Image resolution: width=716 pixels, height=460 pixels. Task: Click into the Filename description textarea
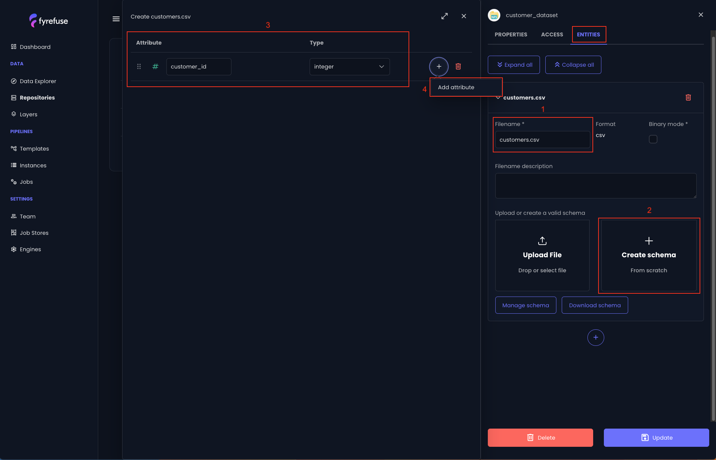coord(595,186)
